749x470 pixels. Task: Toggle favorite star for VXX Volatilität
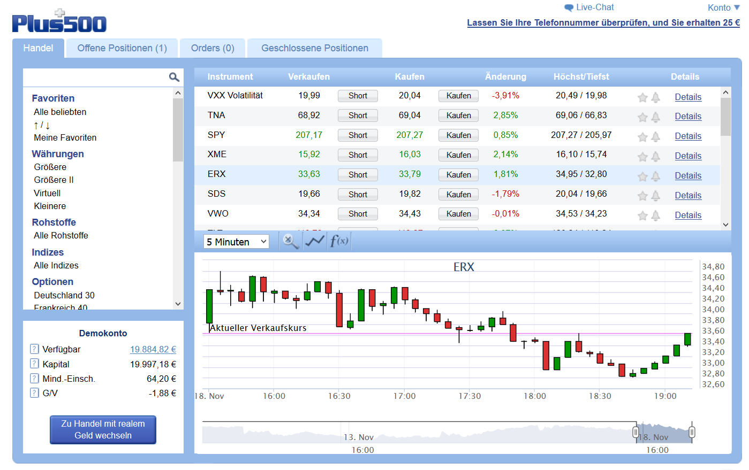click(x=642, y=97)
